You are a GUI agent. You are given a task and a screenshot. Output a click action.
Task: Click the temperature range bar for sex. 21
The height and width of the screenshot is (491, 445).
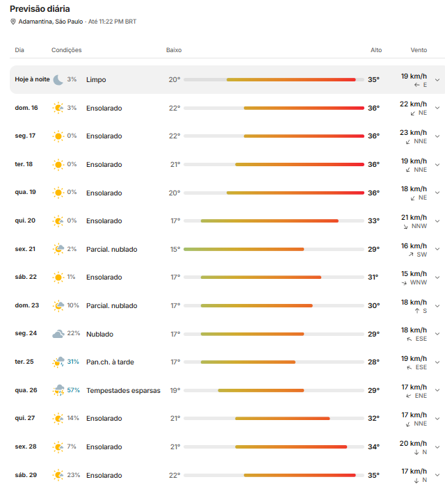coord(274,249)
